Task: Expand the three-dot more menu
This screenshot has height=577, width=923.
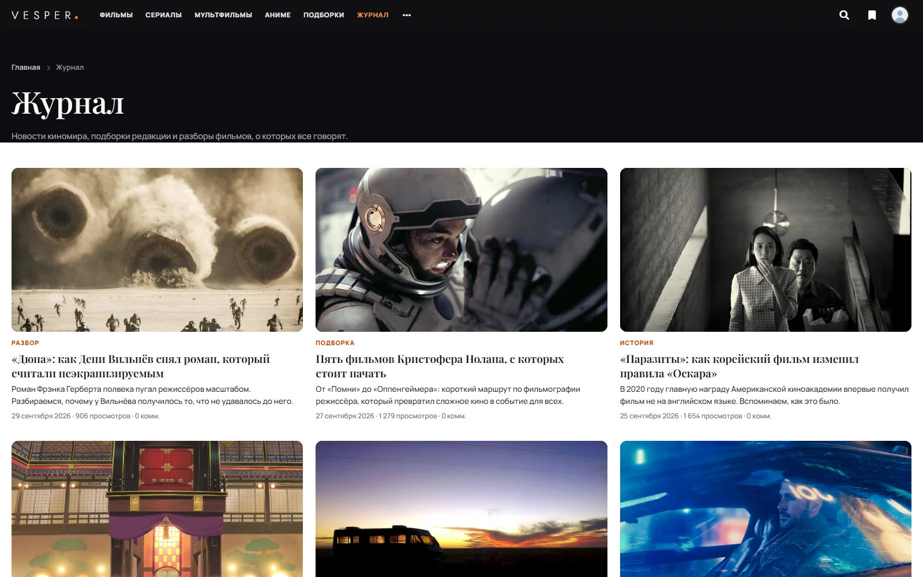Action: pyautogui.click(x=407, y=15)
